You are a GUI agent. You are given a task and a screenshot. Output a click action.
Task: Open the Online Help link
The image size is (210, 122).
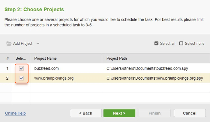click(15, 113)
